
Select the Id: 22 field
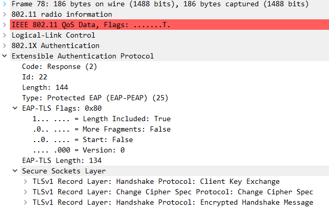pos(35,77)
